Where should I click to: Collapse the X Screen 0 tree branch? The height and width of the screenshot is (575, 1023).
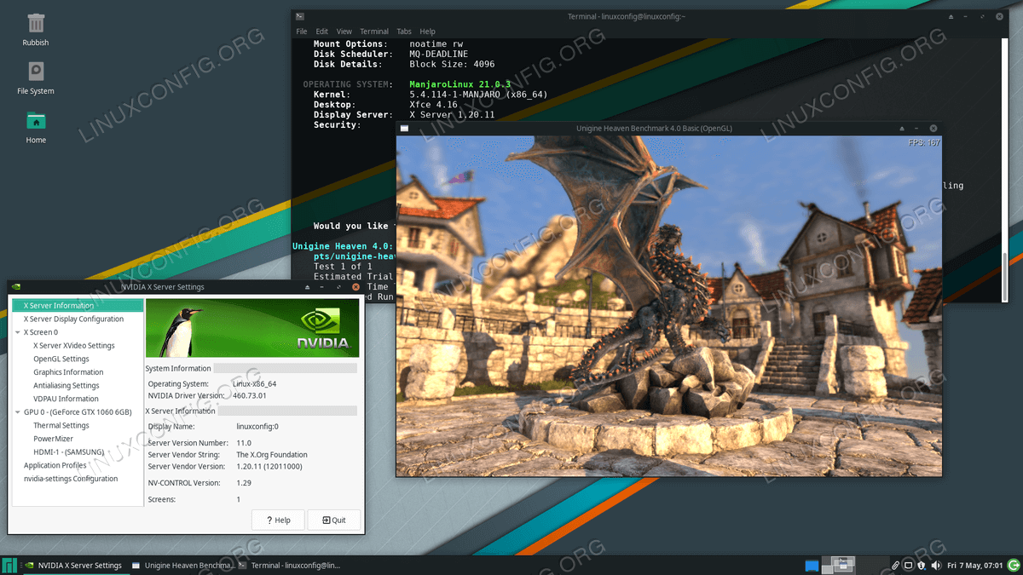[x=18, y=332]
